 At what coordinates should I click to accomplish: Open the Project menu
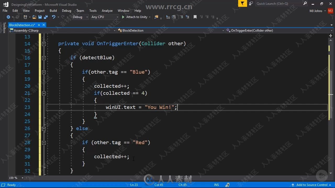pos(40,11)
